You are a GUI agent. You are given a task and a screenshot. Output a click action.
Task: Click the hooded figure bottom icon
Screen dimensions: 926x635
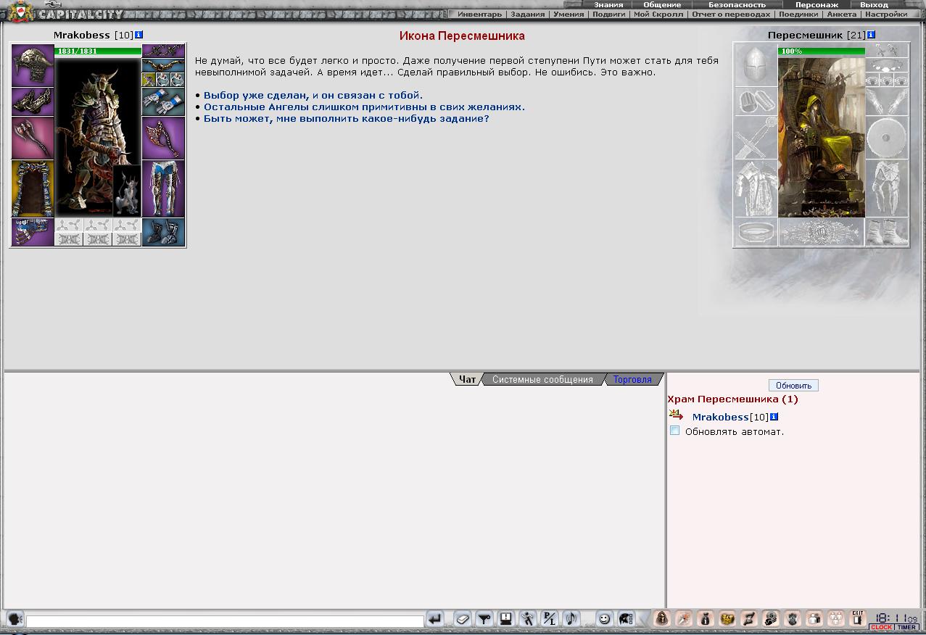661,618
